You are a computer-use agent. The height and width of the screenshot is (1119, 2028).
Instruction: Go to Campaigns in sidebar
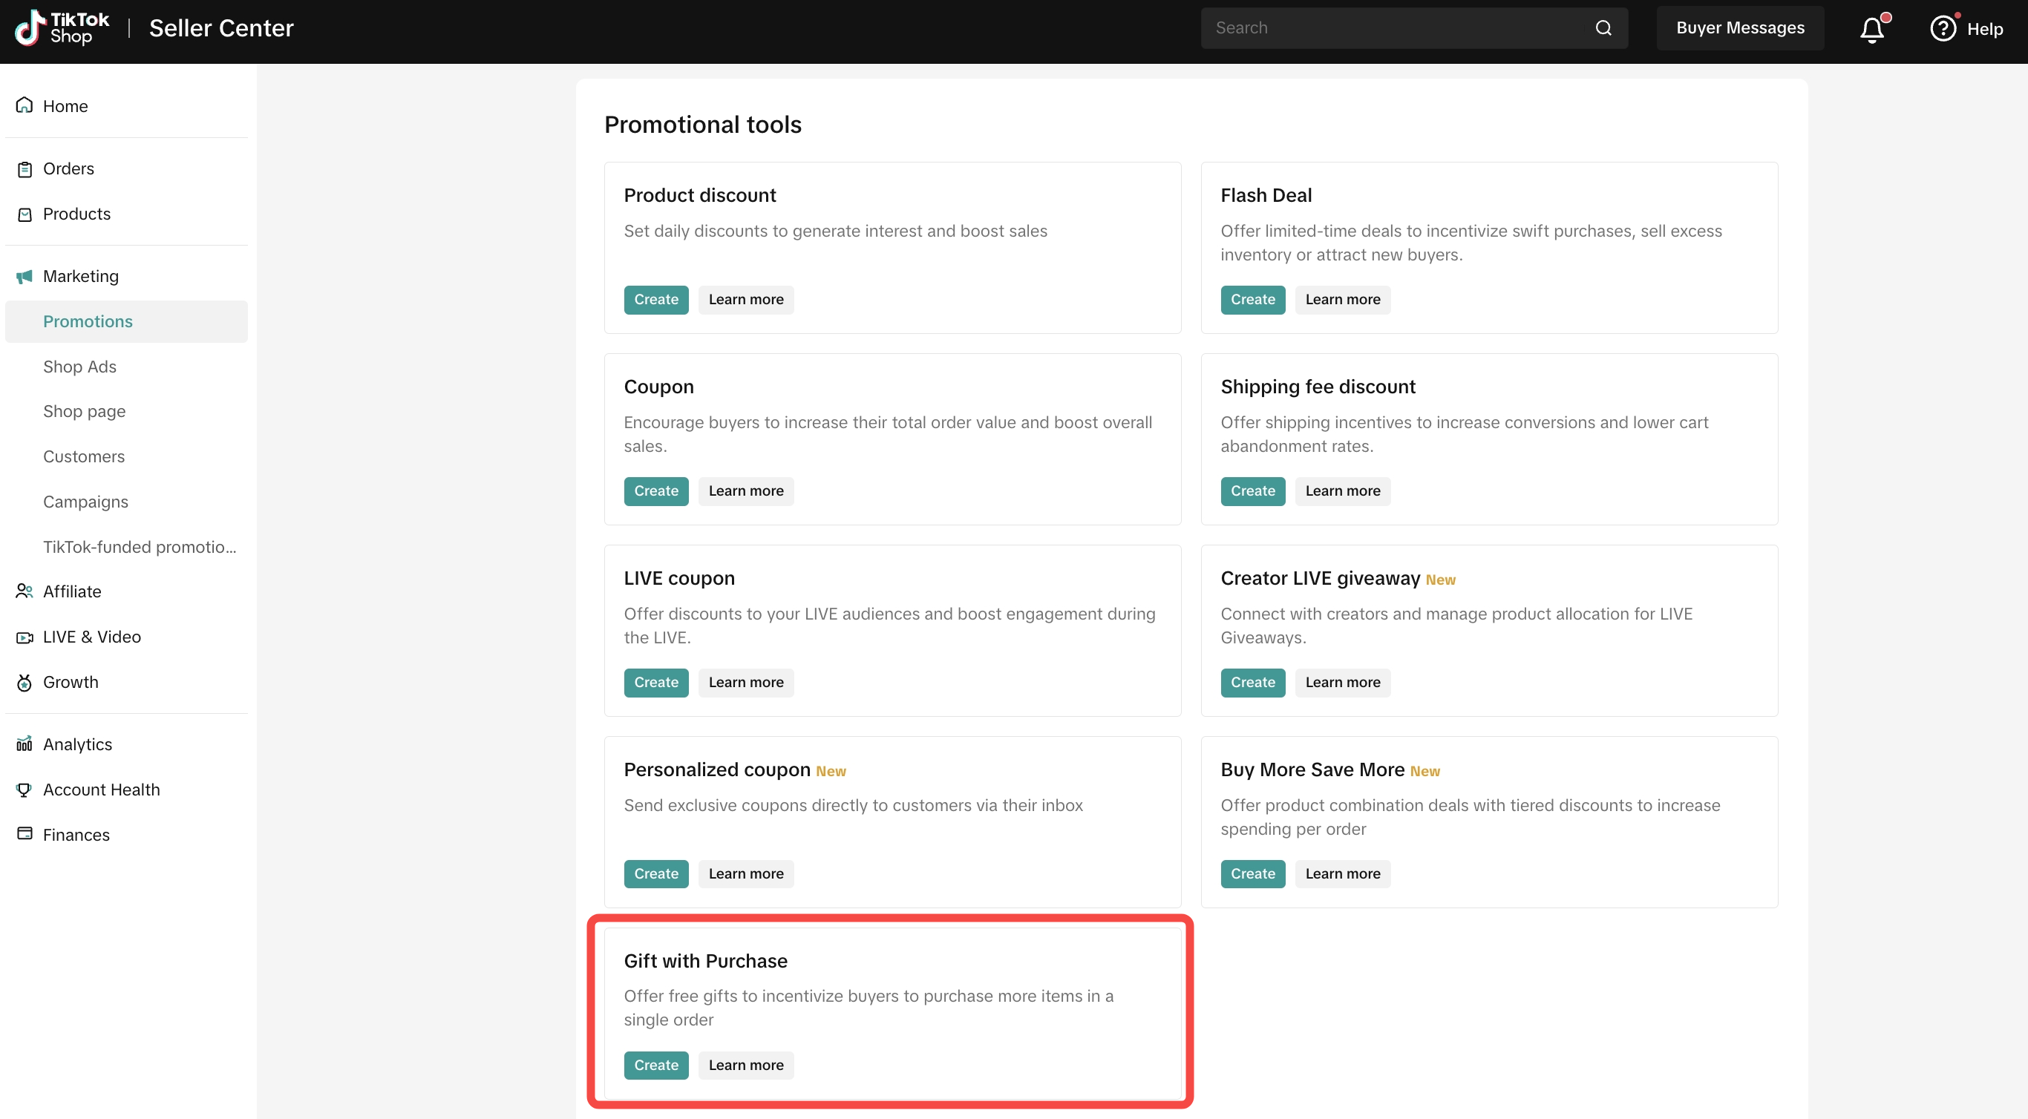click(85, 502)
